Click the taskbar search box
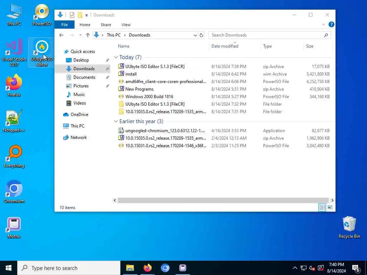Viewport: 367px width, 275px height. tap(69, 268)
